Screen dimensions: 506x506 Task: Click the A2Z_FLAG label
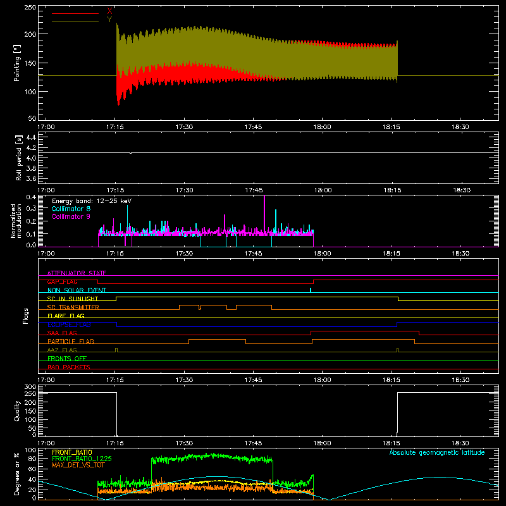tap(62, 350)
